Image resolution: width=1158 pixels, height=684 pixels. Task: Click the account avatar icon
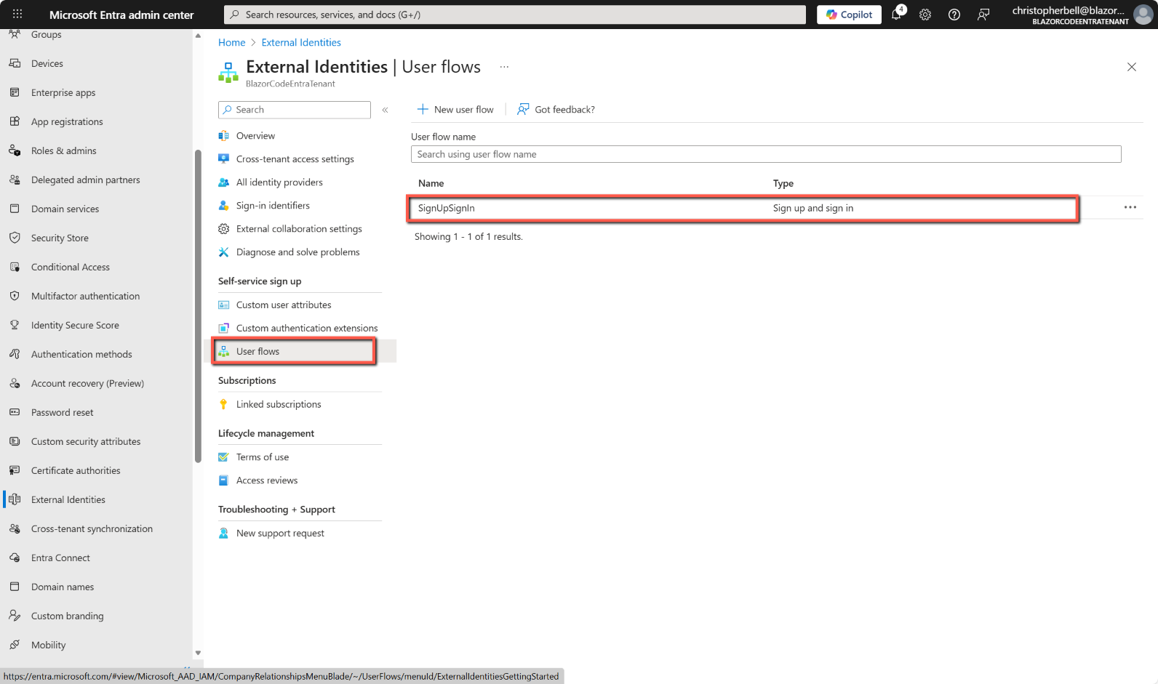(x=1143, y=15)
